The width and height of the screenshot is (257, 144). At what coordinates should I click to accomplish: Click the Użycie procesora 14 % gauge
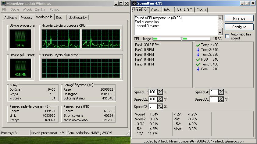(20, 39)
